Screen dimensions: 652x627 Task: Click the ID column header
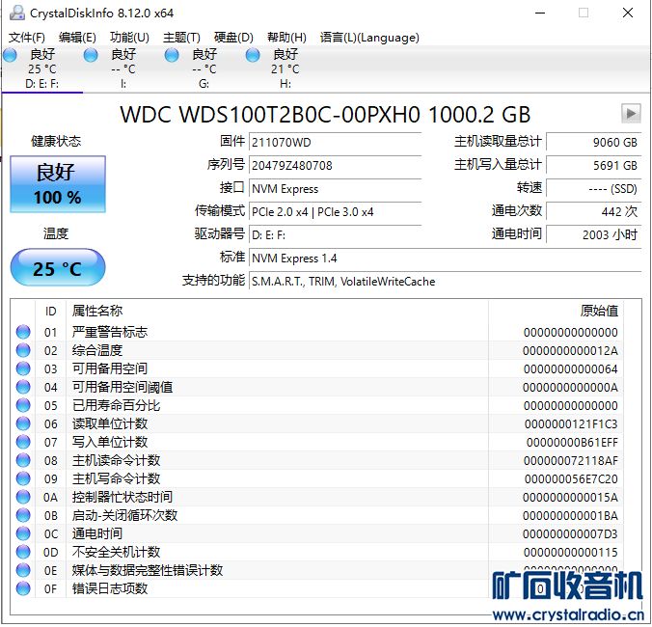[50, 311]
